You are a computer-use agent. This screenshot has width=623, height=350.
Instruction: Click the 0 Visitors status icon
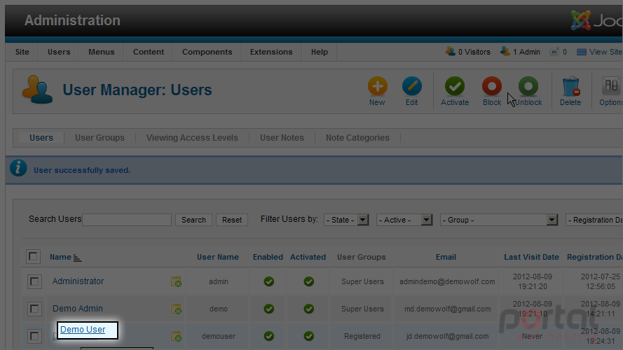coord(450,52)
